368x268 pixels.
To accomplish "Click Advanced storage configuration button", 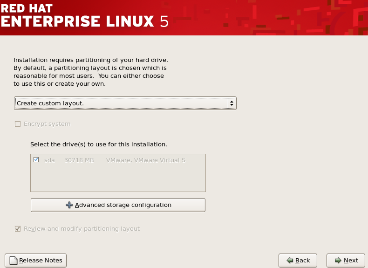I will 118,205.
